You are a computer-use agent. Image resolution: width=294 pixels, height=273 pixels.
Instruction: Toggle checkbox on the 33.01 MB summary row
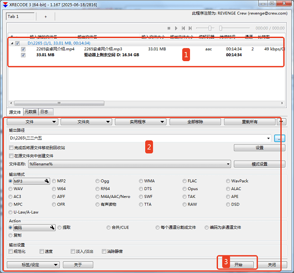23,55
